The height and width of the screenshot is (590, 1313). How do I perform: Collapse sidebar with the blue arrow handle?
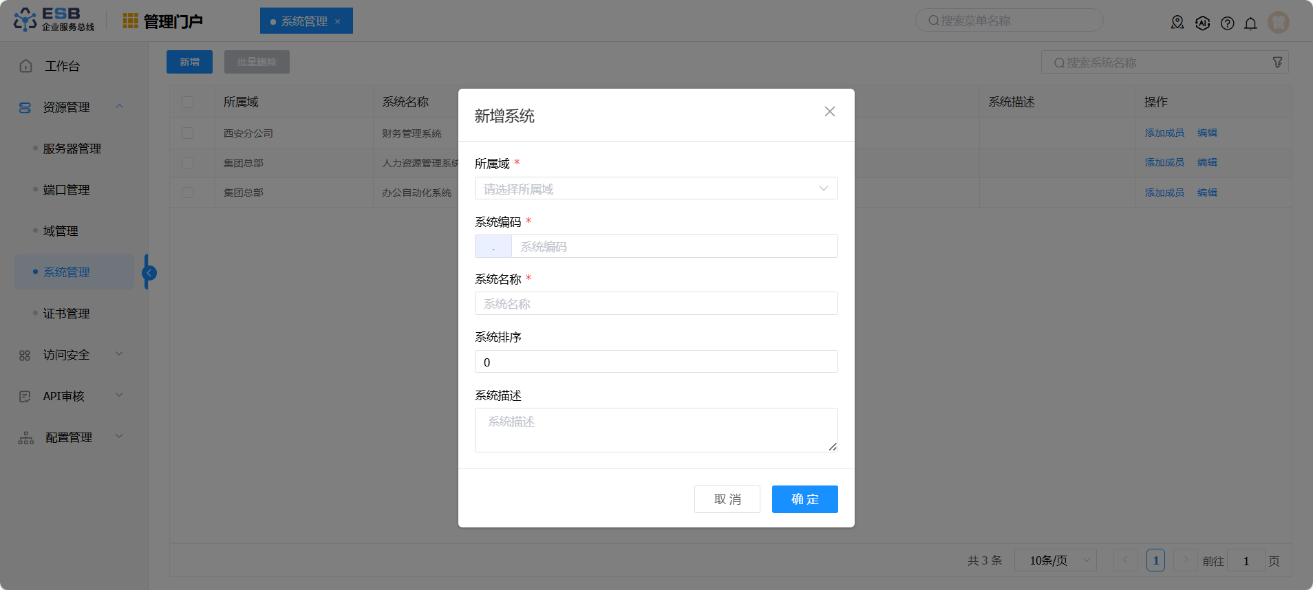tap(149, 273)
